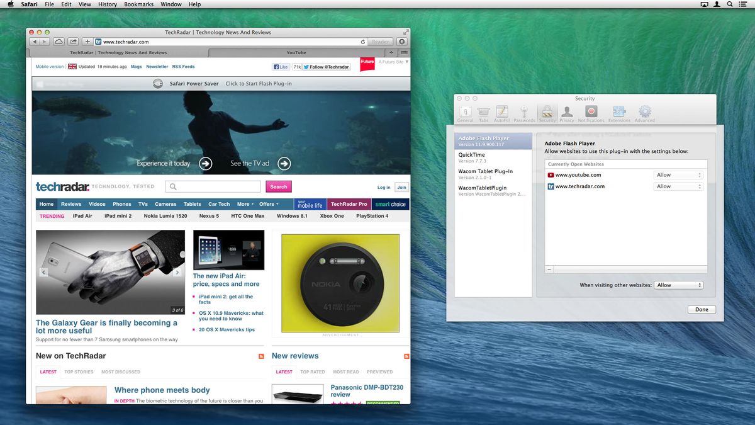This screenshot has width=755, height=425.
Task: Change the Allow setting for www.youtube.com
Action: 678,174
